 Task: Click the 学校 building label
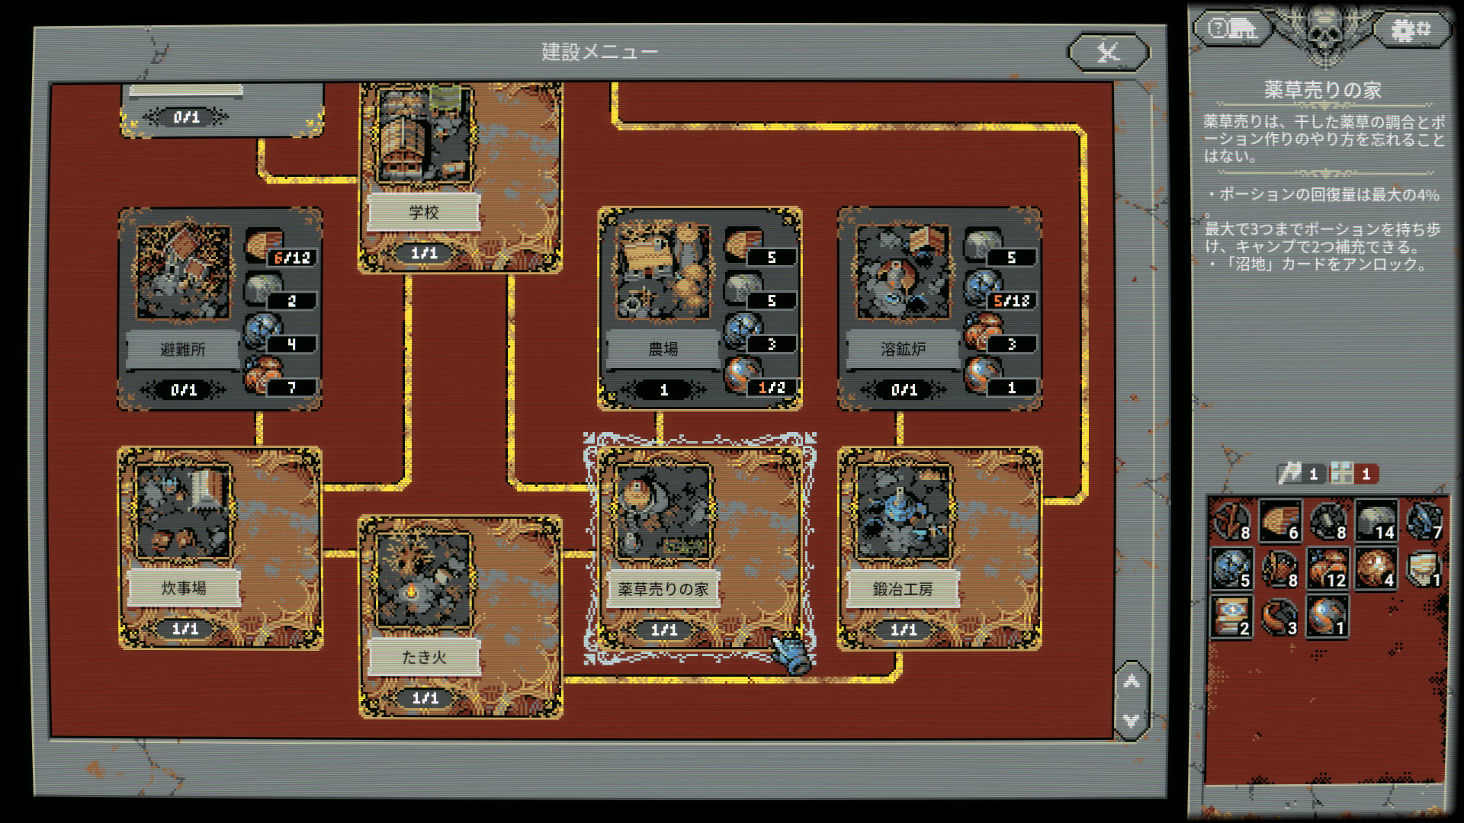point(424,213)
